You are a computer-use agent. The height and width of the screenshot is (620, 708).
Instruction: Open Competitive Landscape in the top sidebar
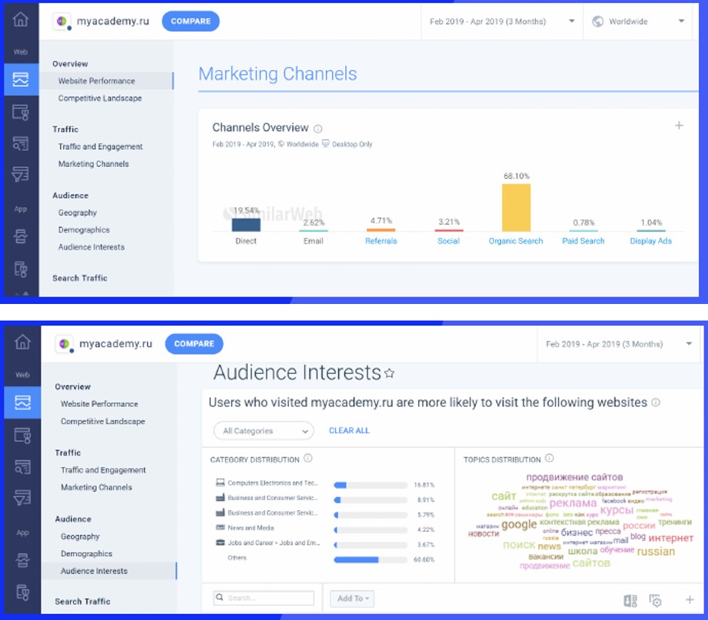click(x=99, y=99)
